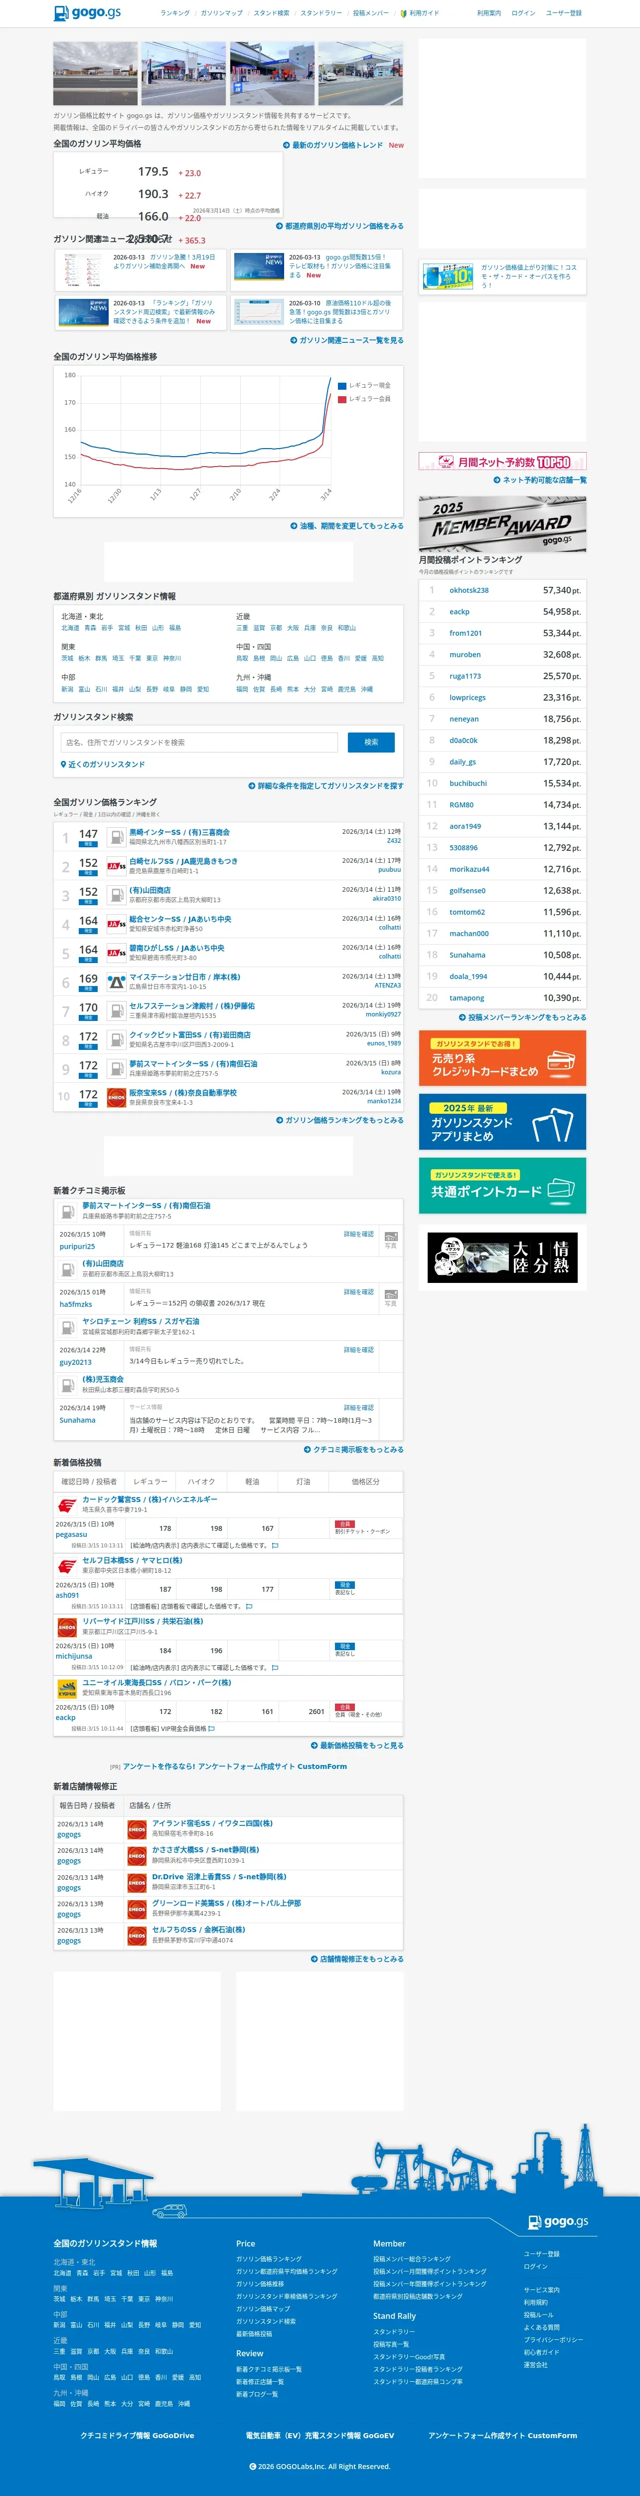Viewport: 640px width, 2496px height.
Task: Open the ランキング header menu item
Action: tap(175, 13)
